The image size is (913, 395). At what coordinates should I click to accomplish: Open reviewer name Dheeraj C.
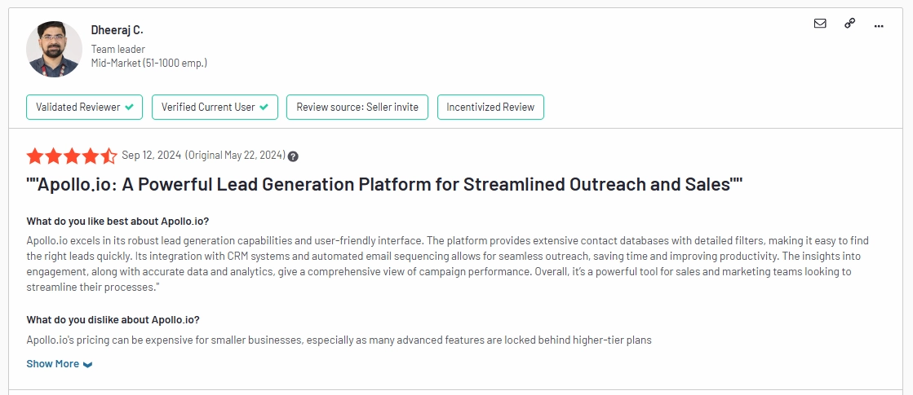click(117, 30)
